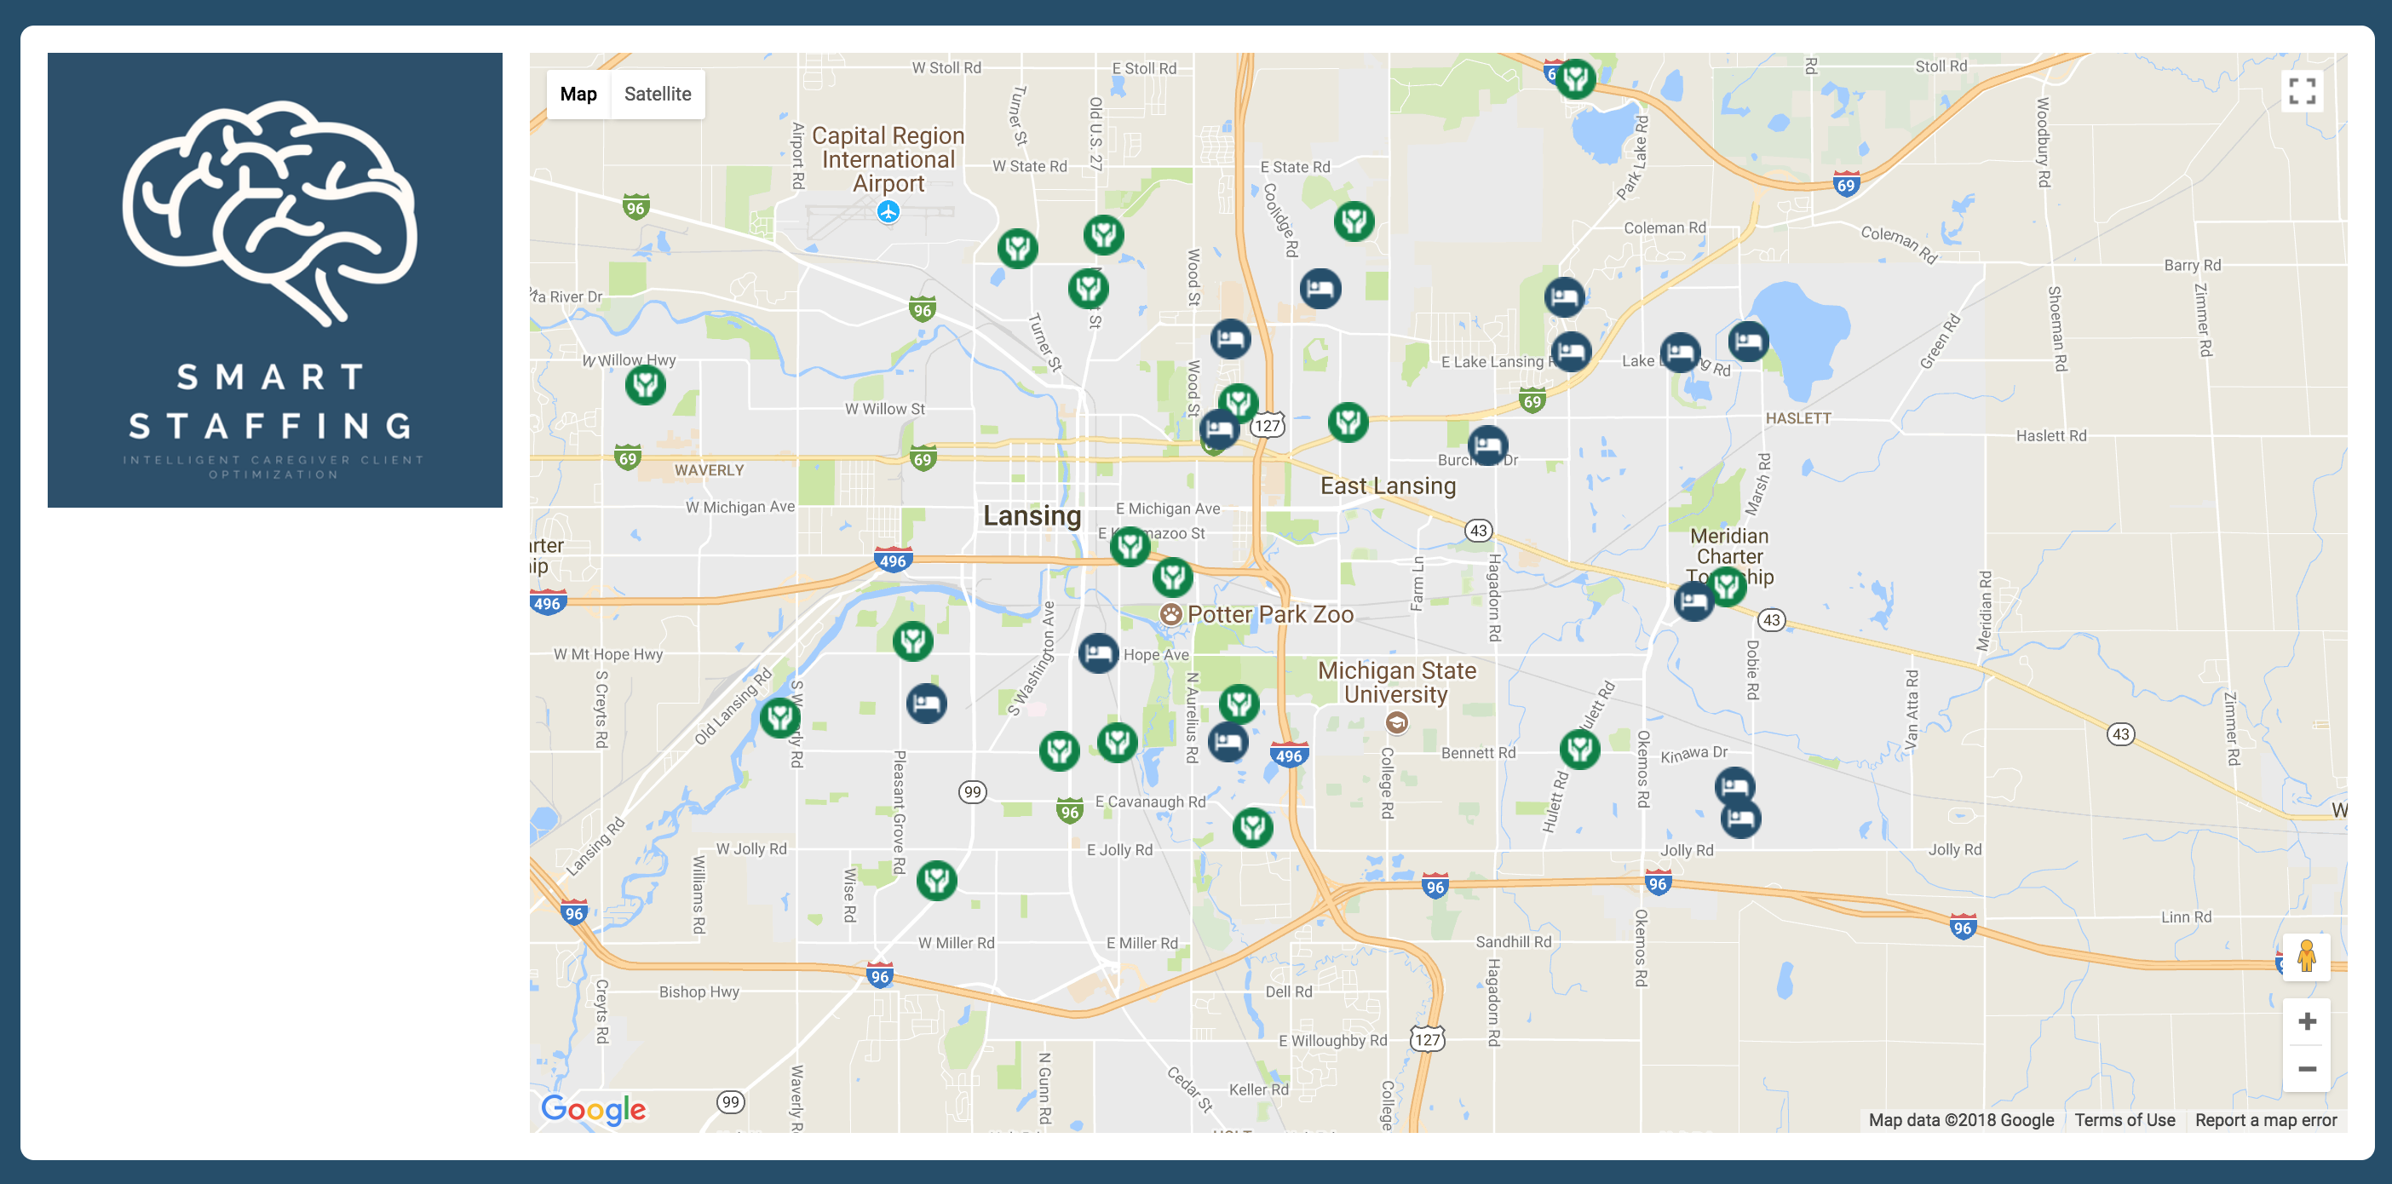Click green caregiver marker on W Willow Hwy

click(646, 383)
